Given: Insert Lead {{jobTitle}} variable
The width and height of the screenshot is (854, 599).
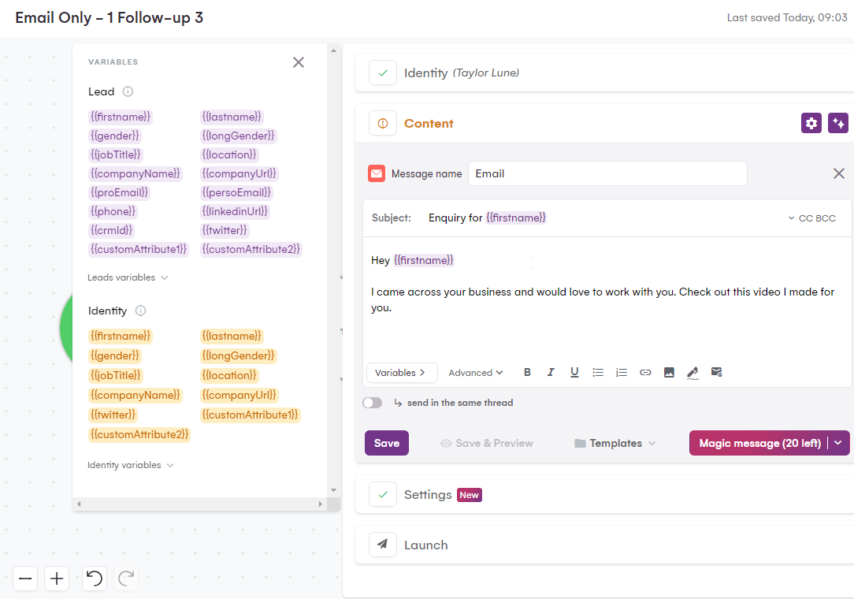Looking at the screenshot, I should click(x=116, y=154).
